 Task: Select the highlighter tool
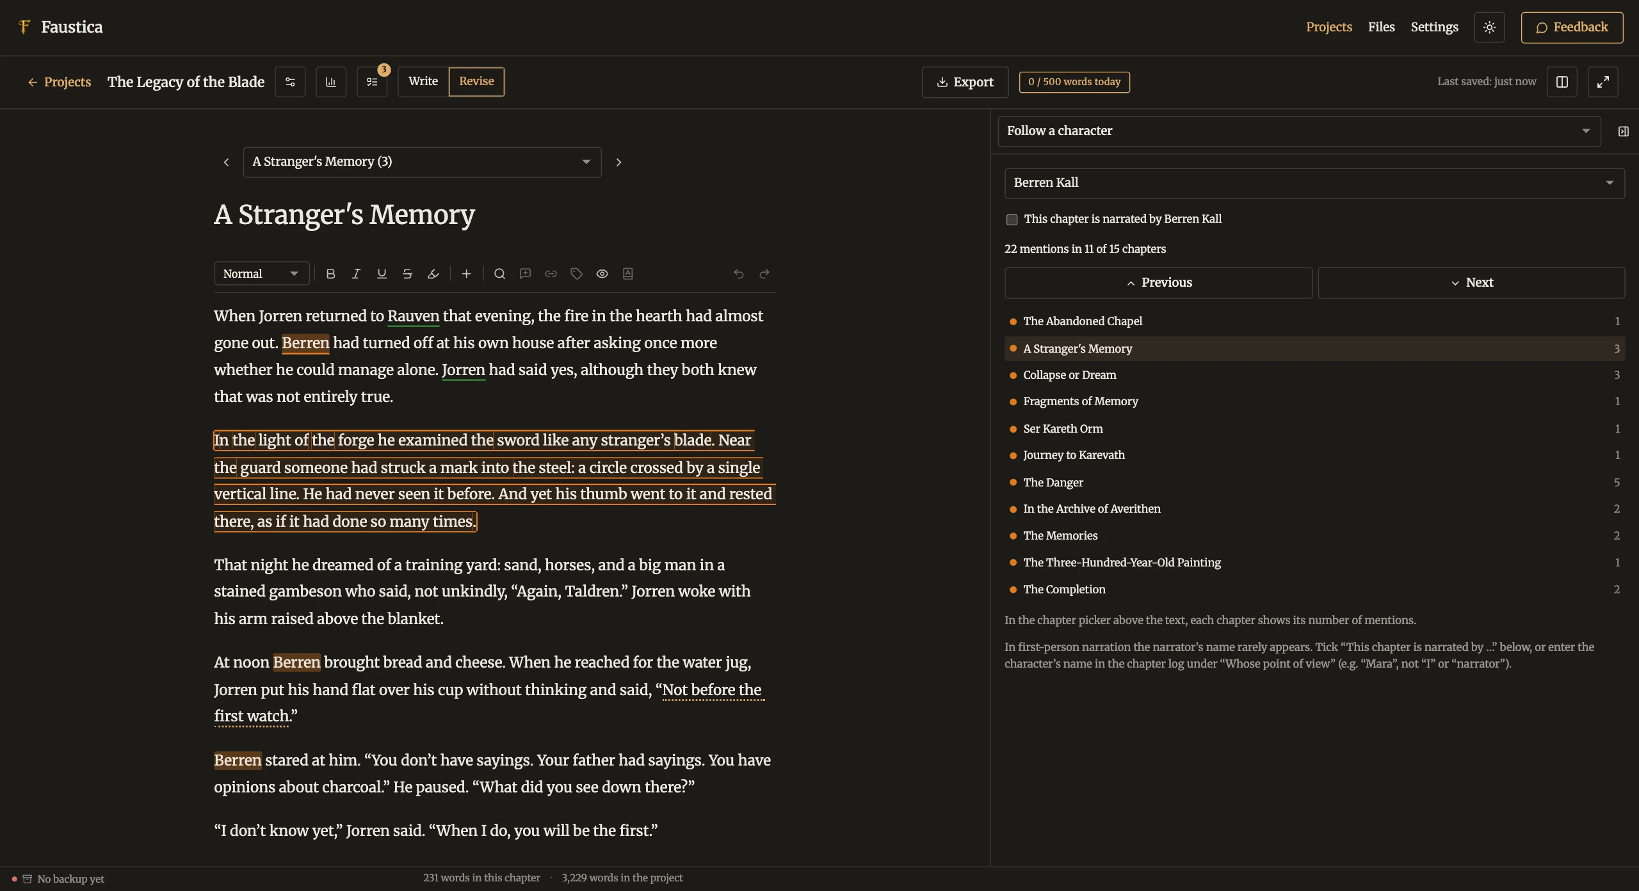tap(433, 274)
